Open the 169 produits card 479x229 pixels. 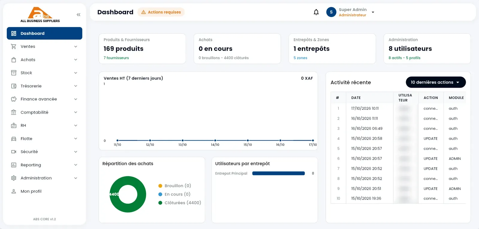click(142, 49)
